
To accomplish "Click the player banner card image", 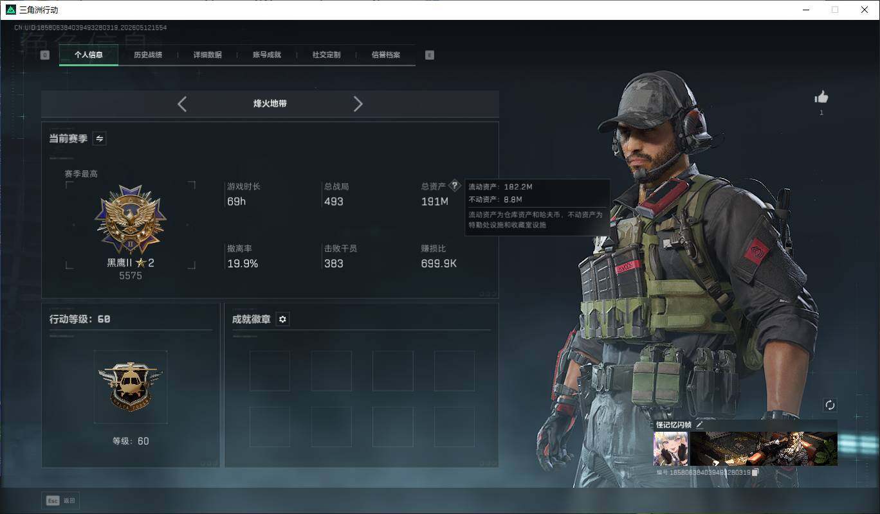I will pos(764,448).
